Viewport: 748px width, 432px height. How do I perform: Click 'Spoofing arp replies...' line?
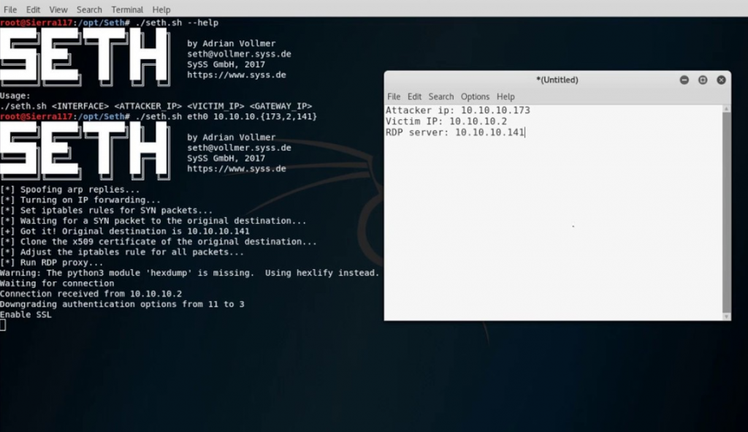(69, 189)
